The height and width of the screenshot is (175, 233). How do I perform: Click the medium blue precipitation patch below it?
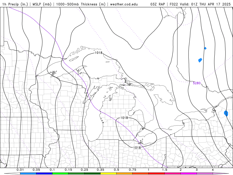click(x=200, y=60)
